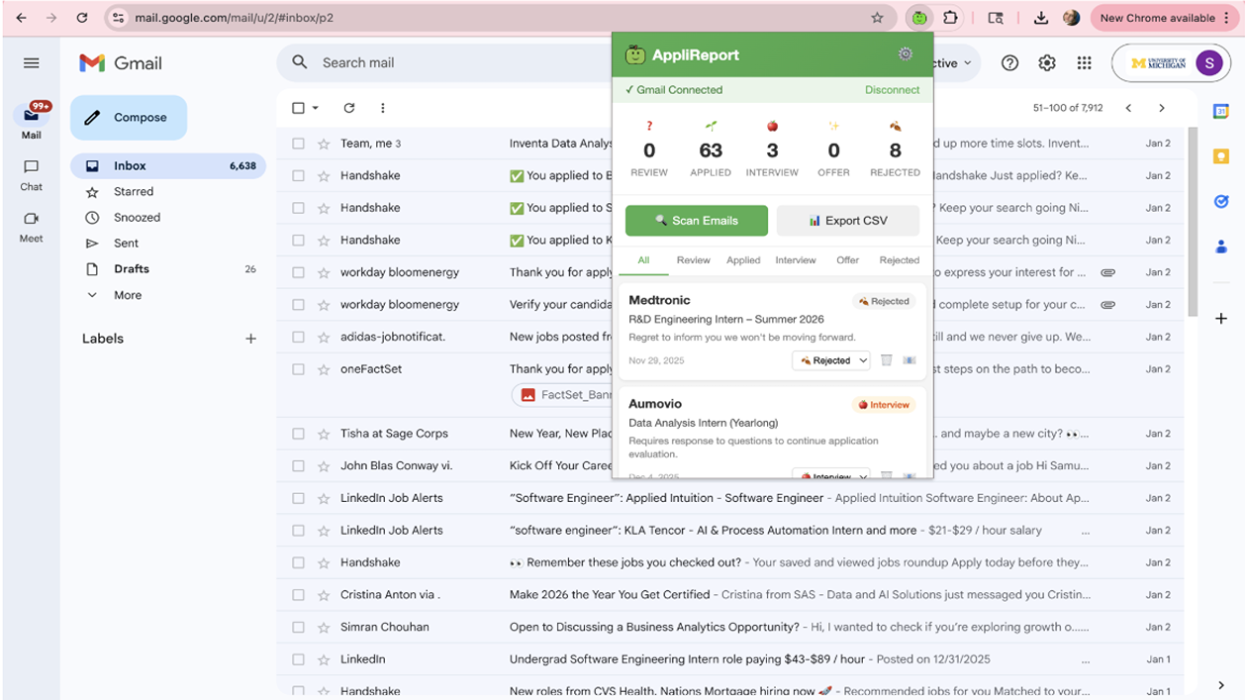Click the inbox vertical scrollbar
The height and width of the screenshot is (700, 1246).
point(1192,220)
